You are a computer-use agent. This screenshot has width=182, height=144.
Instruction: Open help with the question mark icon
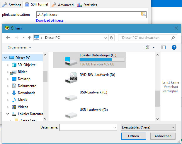click(174, 47)
